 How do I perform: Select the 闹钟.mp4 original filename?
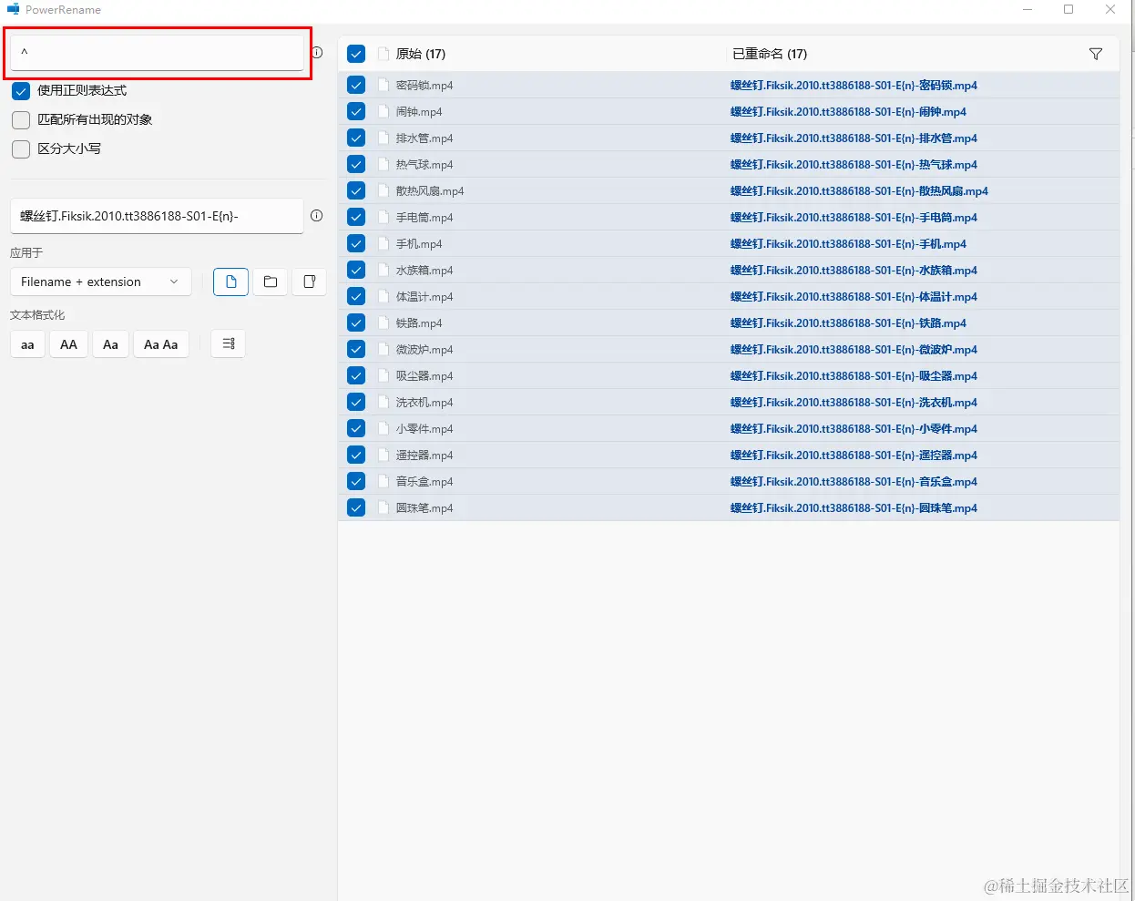[x=419, y=112]
